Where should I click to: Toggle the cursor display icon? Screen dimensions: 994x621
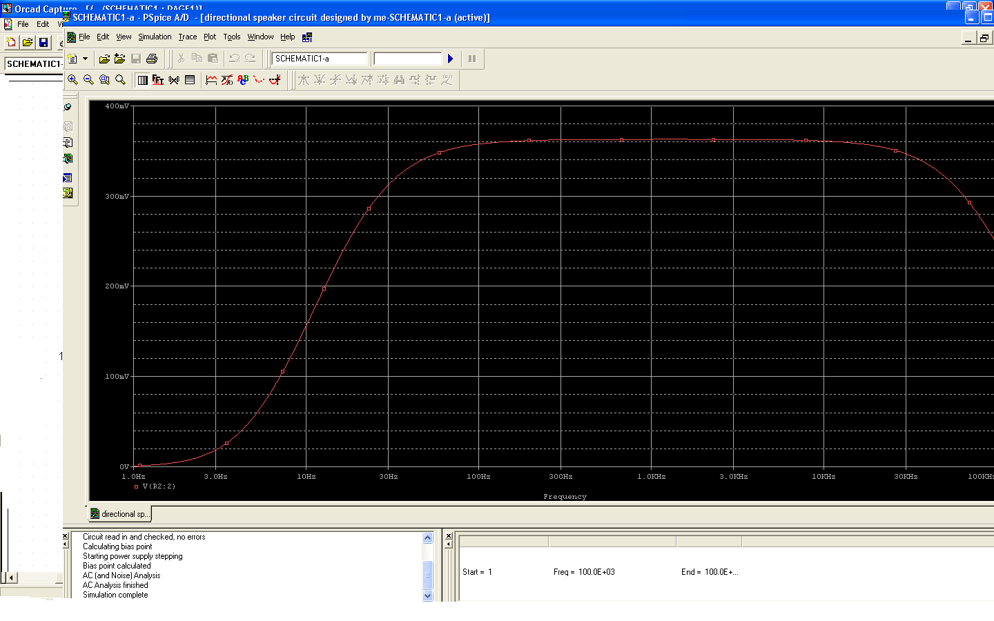pyautogui.click(x=275, y=80)
